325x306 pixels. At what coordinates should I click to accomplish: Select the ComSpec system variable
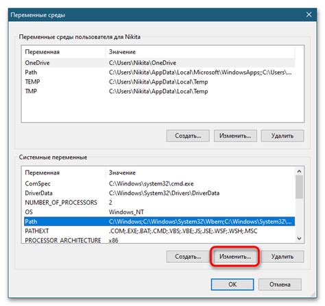(x=159, y=183)
